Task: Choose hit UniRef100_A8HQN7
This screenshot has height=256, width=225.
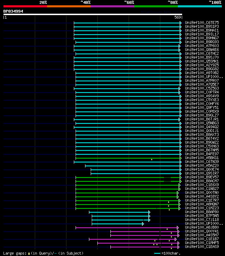Action: click(202, 204)
